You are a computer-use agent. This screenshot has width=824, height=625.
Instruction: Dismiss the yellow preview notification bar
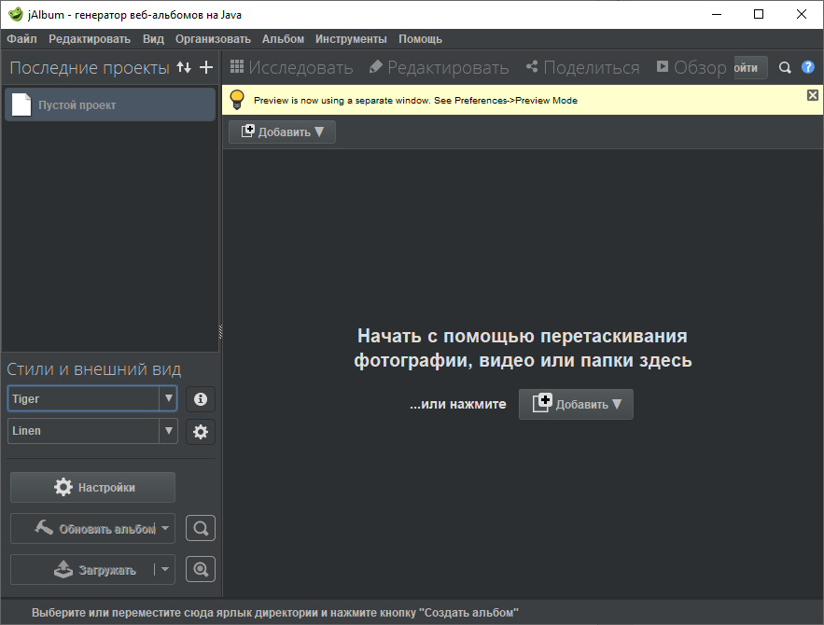pyautogui.click(x=812, y=95)
